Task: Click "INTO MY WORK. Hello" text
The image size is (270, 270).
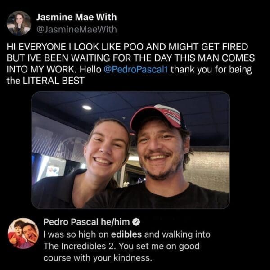Action: point(54,69)
